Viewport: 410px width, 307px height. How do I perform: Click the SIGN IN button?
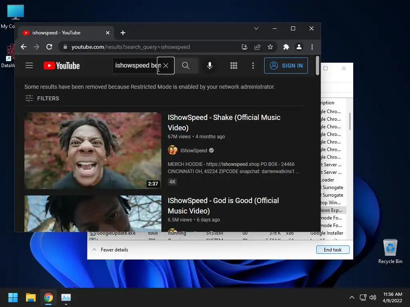(286, 66)
